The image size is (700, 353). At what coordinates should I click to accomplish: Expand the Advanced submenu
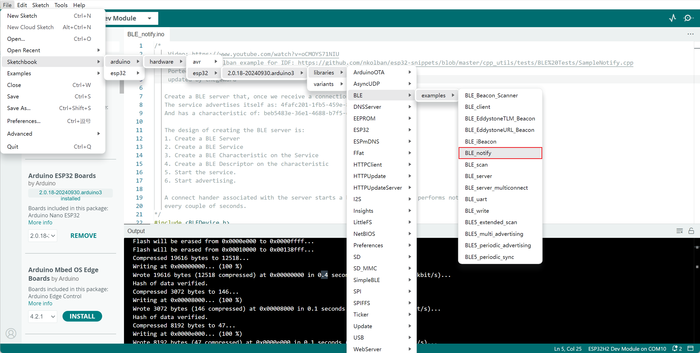tap(53, 134)
